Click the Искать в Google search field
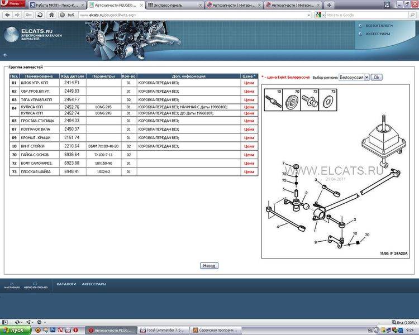The height and width of the screenshot is (335, 419). [x=369, y=15]
